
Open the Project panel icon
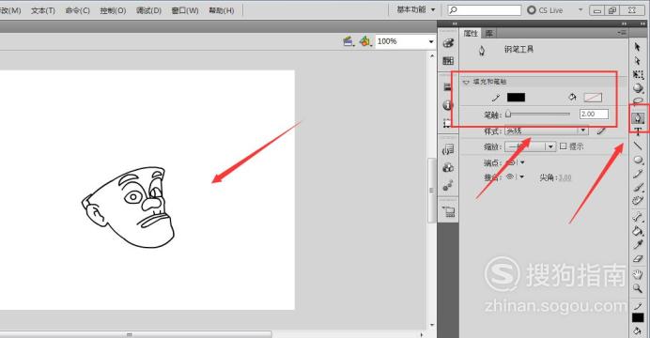tap(448, 211)
